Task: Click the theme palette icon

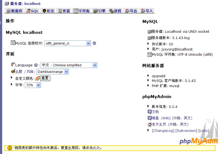Action: point(13,71)
